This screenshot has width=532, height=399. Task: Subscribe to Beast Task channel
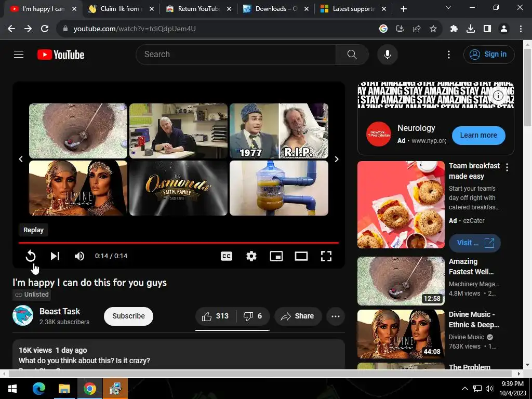(x=128, y=316)
